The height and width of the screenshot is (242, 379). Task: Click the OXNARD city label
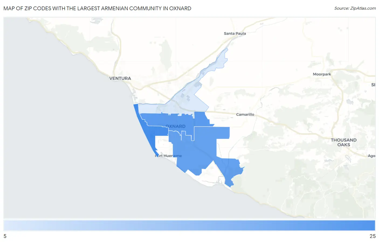click(175, 126)
